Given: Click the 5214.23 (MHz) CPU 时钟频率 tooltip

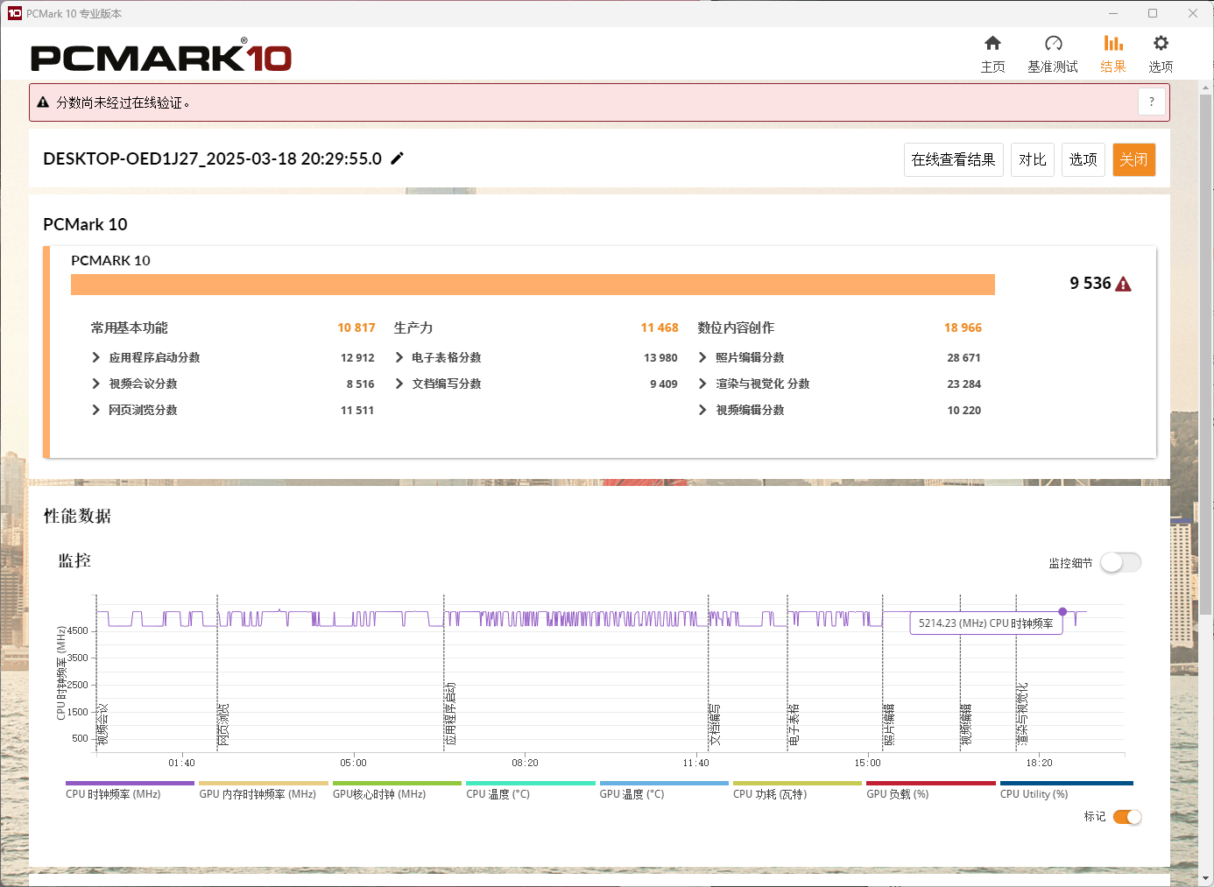Looking at the screenshot, I should click(986, 623).
